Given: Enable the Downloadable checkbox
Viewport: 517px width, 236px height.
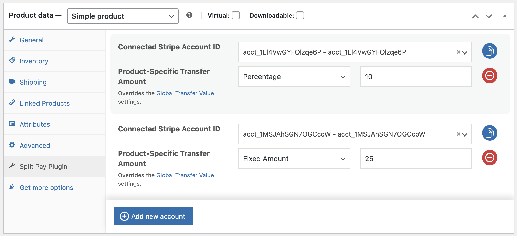Looking at the screenshot, I should pyautogui.click(x=300, y=15).
